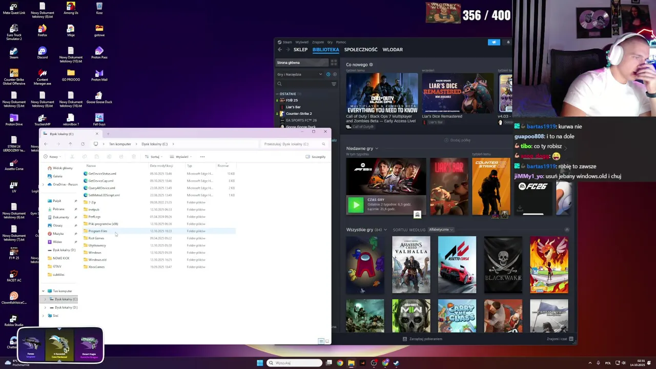This screenshot has width=656, height=369.
Task: Click Ten komputer breadcrumb in Explorer
Action: 120,144
